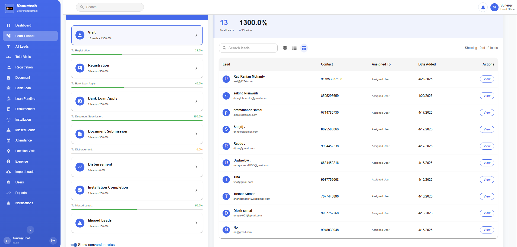View lead Tushar Kumar
Image resolution: width=517 pixels, height=247 pixels.
coord(487,196)
